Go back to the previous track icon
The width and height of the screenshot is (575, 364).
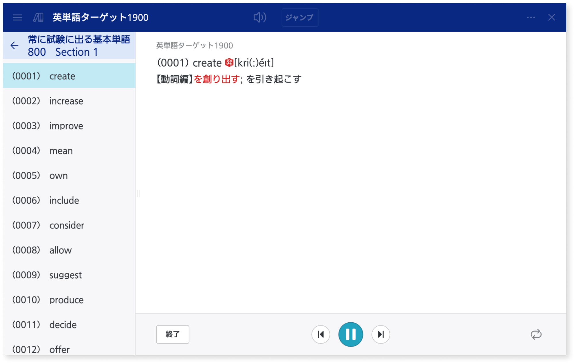321,334
